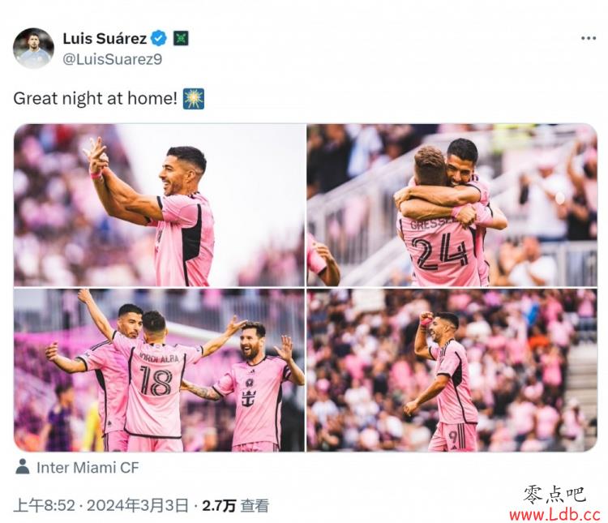Click the Great night at home! text
This screenshot has height=523, width=608.
(x=96, y=99)
